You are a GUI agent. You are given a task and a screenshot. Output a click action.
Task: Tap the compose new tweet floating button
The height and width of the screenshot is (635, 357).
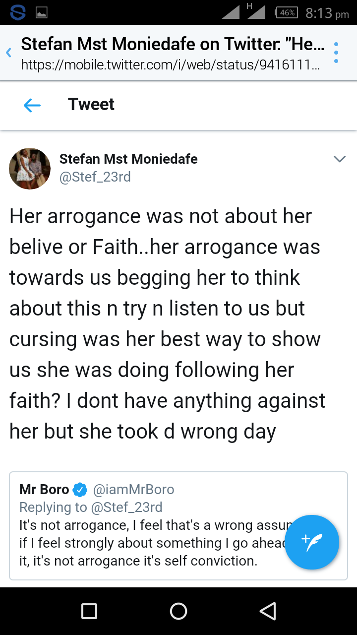coord(311,542)
